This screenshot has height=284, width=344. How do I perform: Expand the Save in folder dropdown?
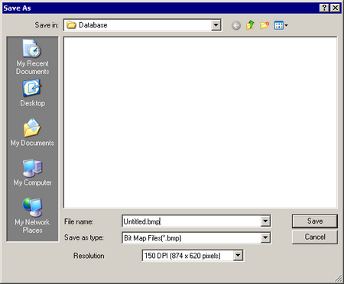(216, 25)
